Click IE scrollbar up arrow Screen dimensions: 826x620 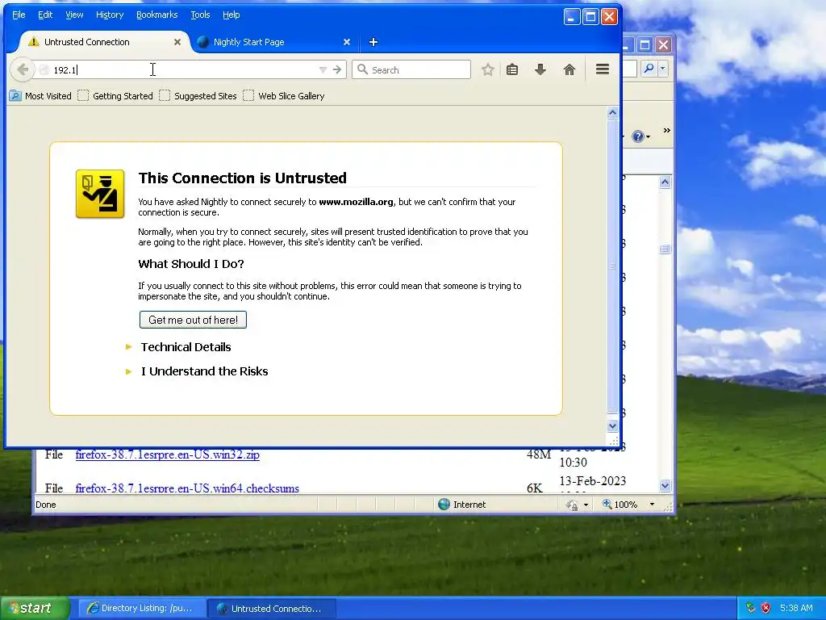click(x=665, y=182)
